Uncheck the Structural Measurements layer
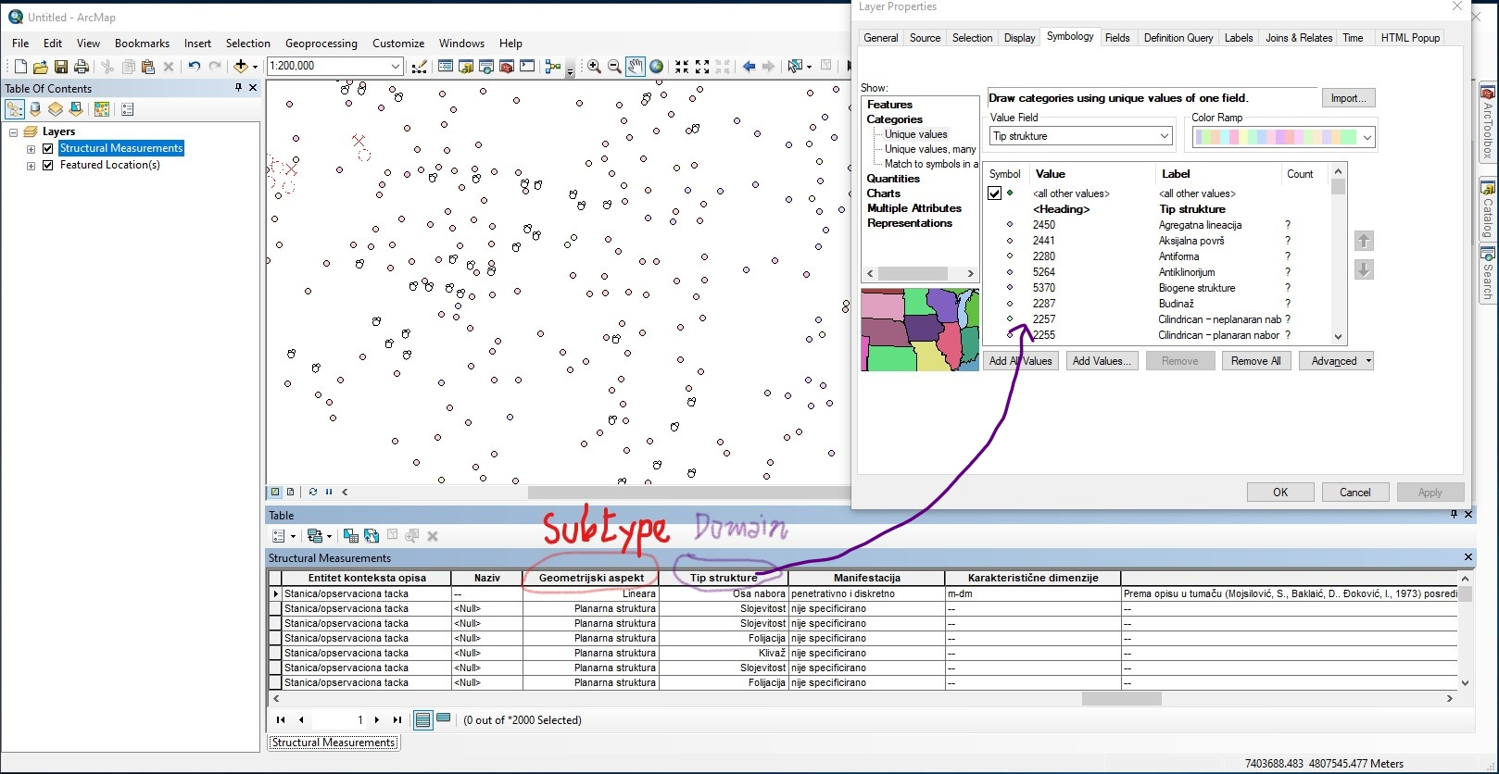The height and width of the screenshot is (774, 1499). pyautogui.click(x=48, y=148)
